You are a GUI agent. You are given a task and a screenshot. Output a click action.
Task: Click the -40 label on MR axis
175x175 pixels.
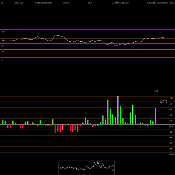click(x=171, y=138)
